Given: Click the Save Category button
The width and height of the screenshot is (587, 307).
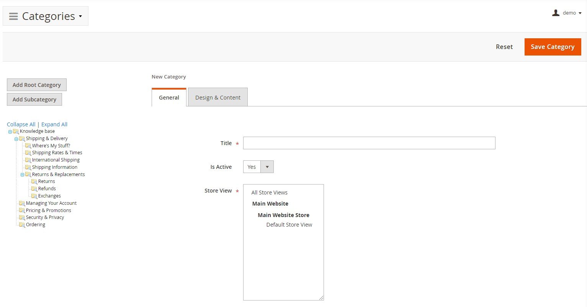Looking at the screenshot, I should (553, 47).
